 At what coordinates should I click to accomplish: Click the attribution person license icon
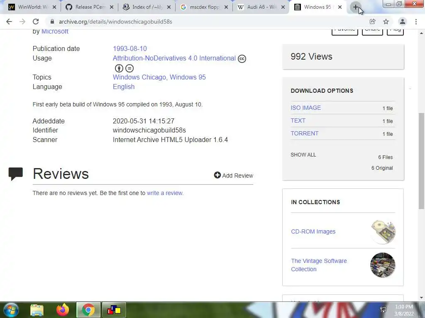(x=119, y=68)
